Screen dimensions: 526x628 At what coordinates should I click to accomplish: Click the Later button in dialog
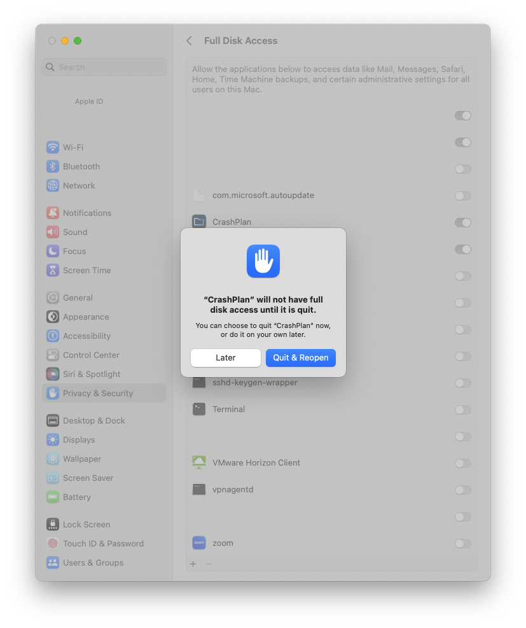point(226,358)
